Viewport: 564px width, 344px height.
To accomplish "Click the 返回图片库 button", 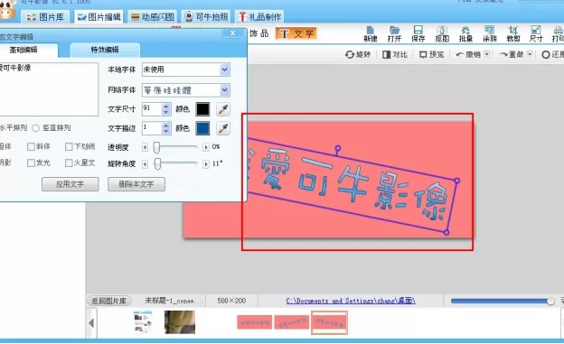I will (109, 301).
